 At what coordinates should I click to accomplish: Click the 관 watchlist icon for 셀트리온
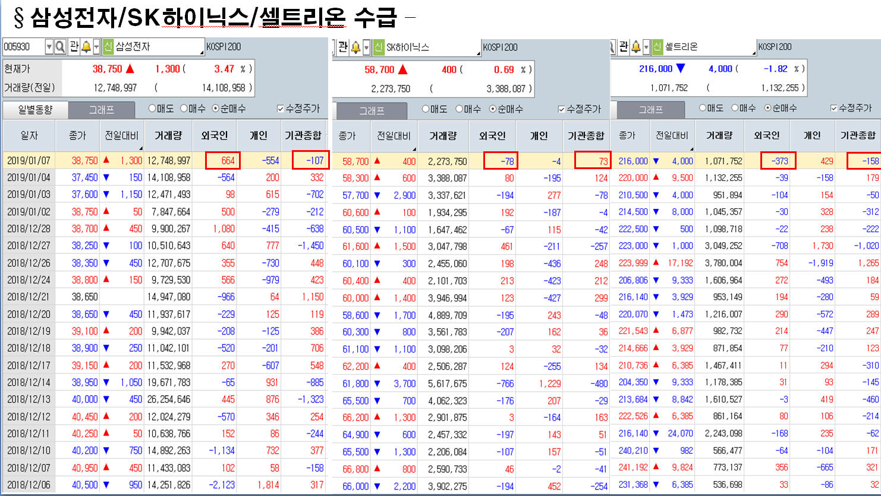coord(623,46)
